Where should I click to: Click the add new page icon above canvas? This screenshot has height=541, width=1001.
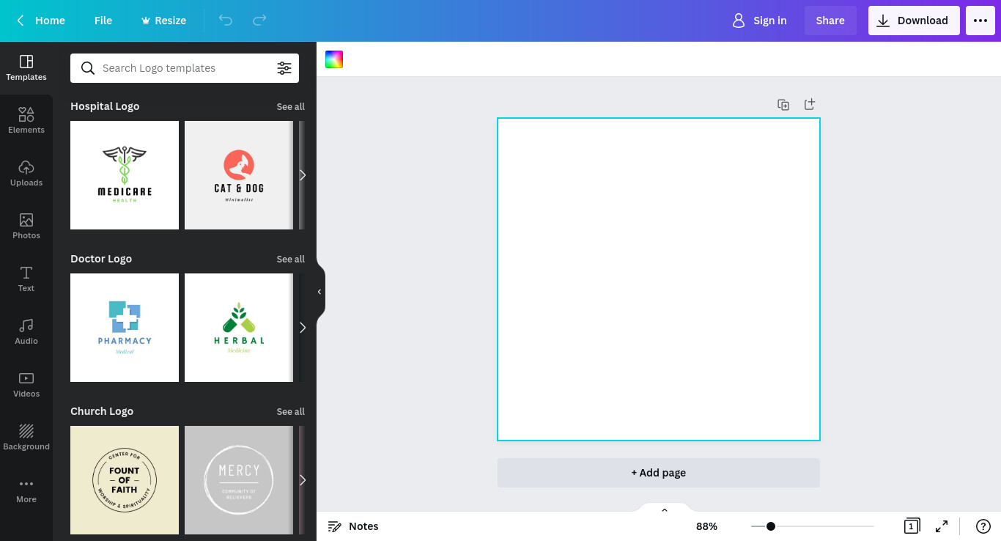point(810,105)
